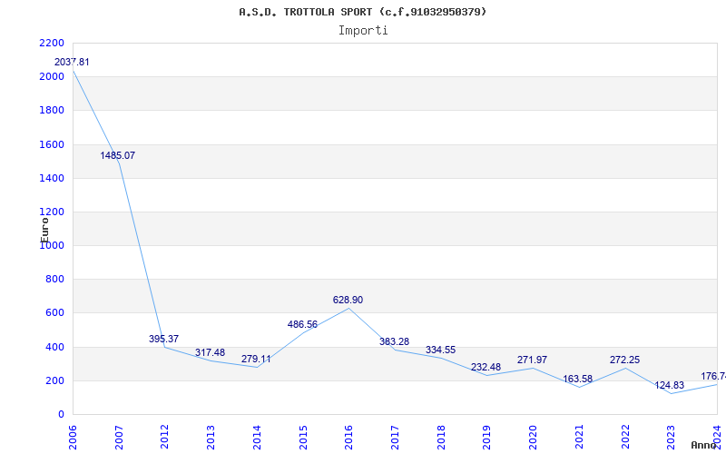Click the 2016 x-axis year label
The height and width of the screenshot is (454, 726).
point(348,438)
